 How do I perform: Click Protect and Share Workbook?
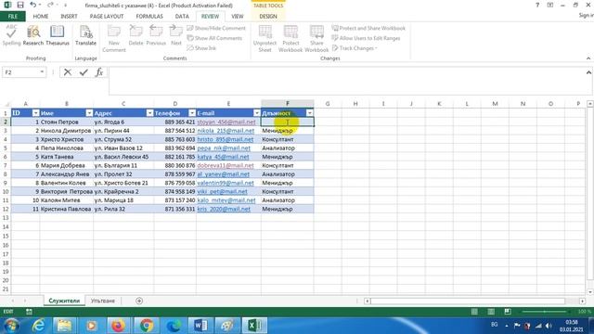[368, 28]
